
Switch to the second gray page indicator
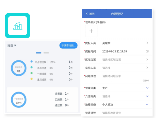tap(46, 53)
